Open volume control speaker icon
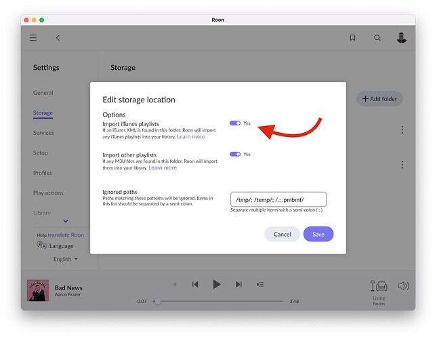The height and width of the screenshot is (339, 437). 403,285
